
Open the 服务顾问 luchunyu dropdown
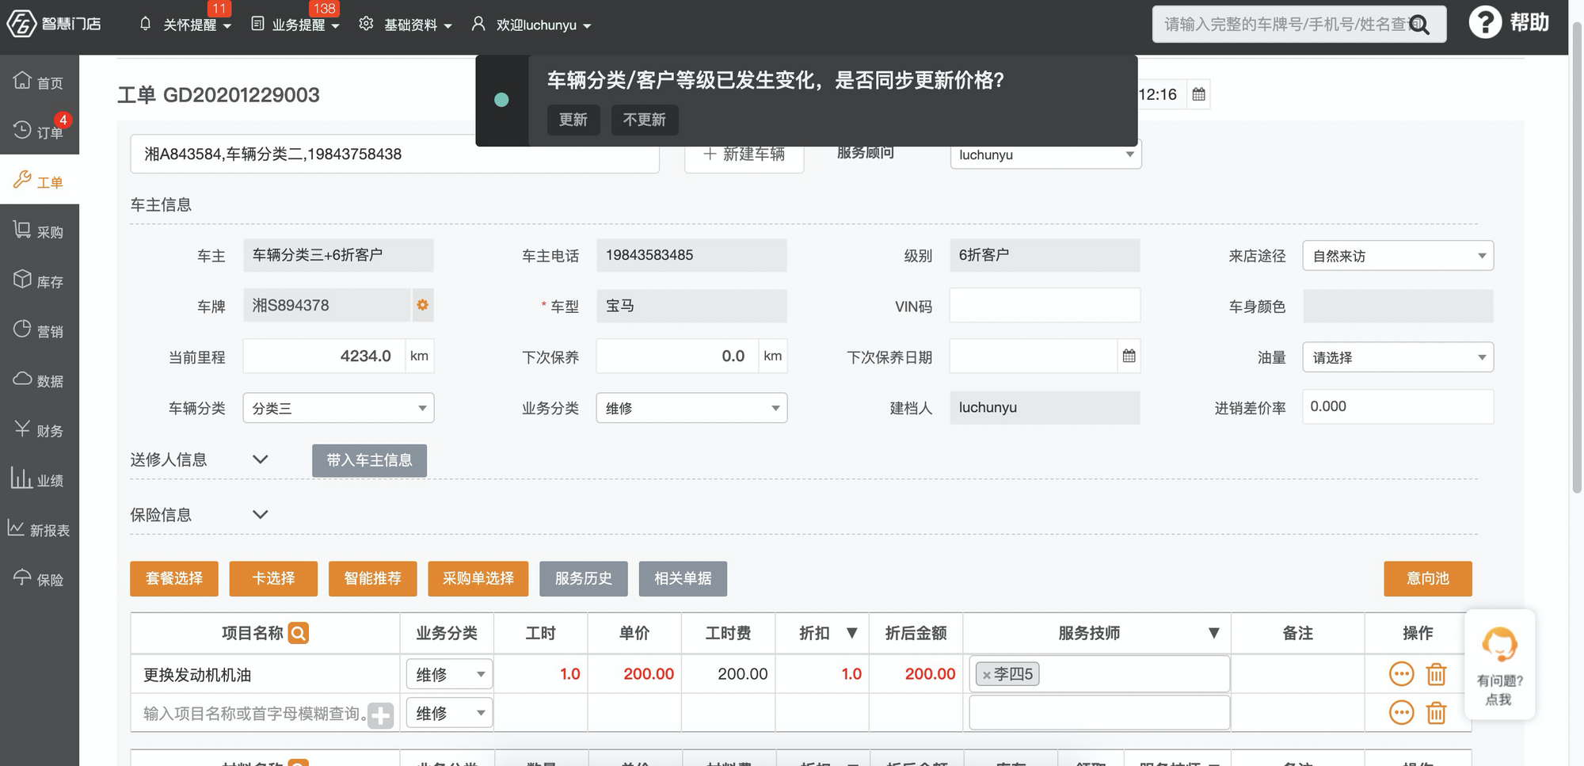tap(1045, 154)
